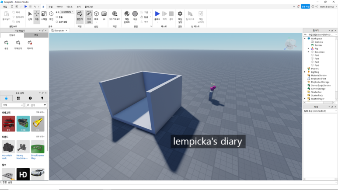Open the Toolbox category Models dropdown
Screen dimensions: 338x190
[13, 105]
